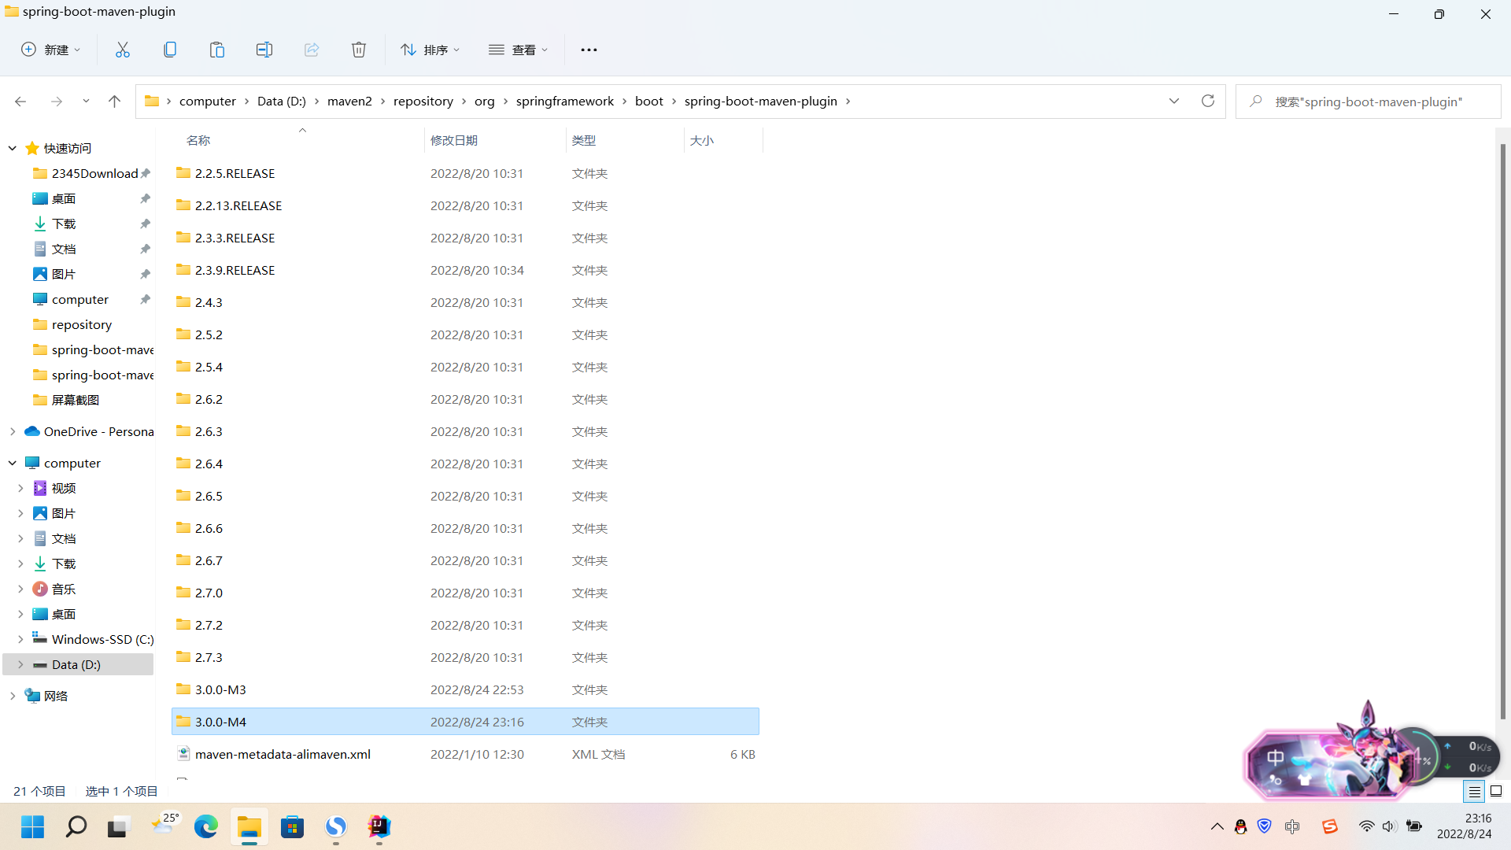Screen dimensions: 1511x850
Task: Open Wi-Fi network tray icon
Action: [x=1366, y=826]
